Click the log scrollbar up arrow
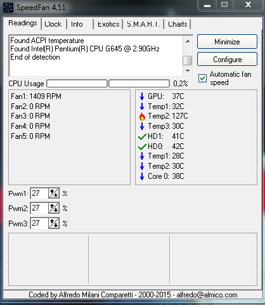265x305 pixels. click(x=188, y=41)
